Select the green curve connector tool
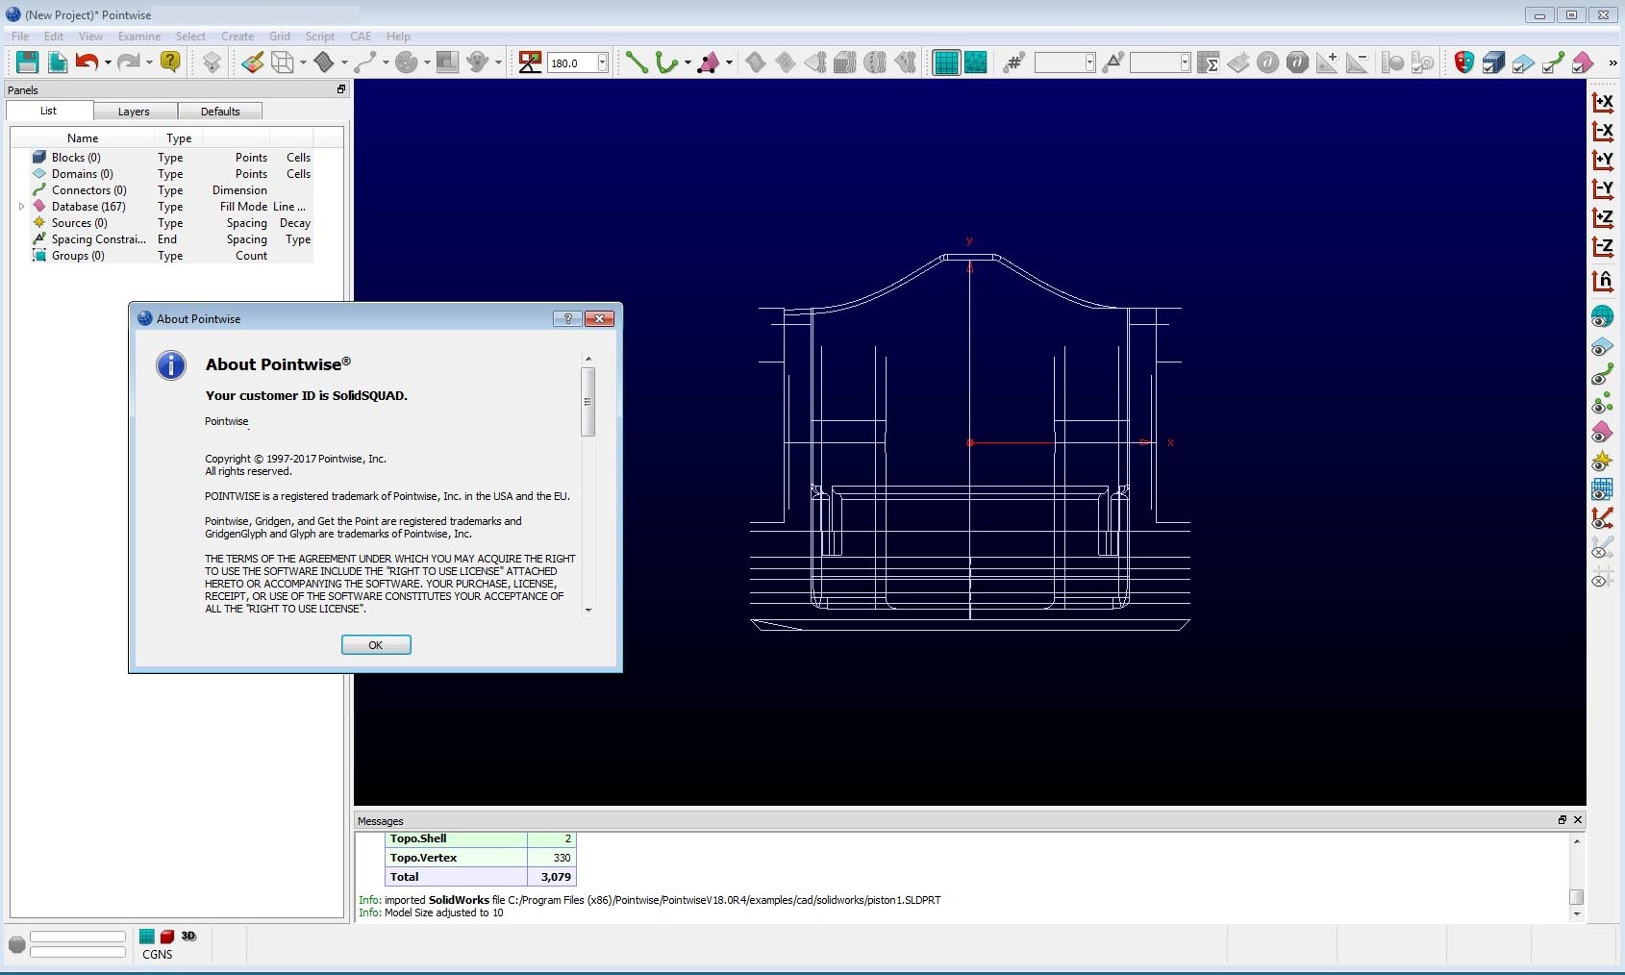1625x975 pixels. point(666,62)
